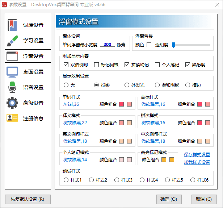Choose the 外发光 effect radio

(x=127, y=85)
